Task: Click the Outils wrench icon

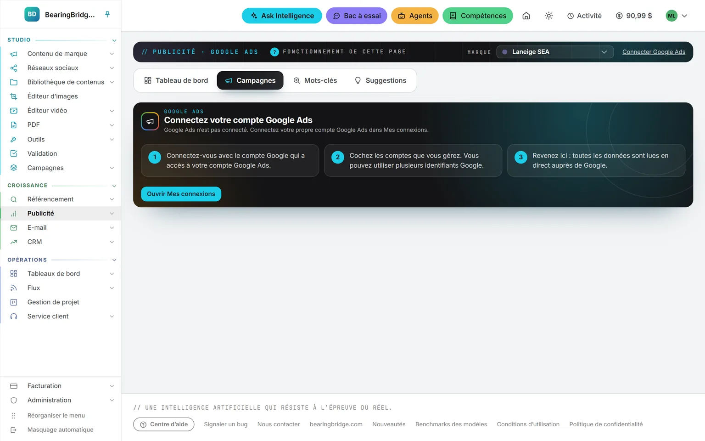Action: pos(14,139)
